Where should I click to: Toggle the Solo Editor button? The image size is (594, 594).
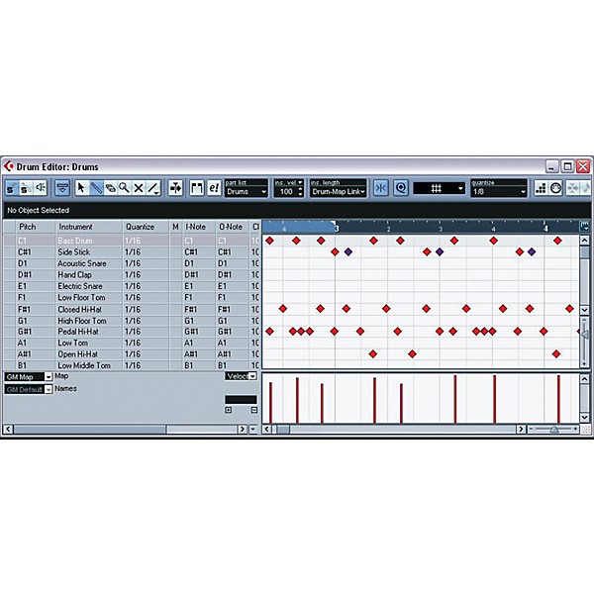tap(11, 188)
